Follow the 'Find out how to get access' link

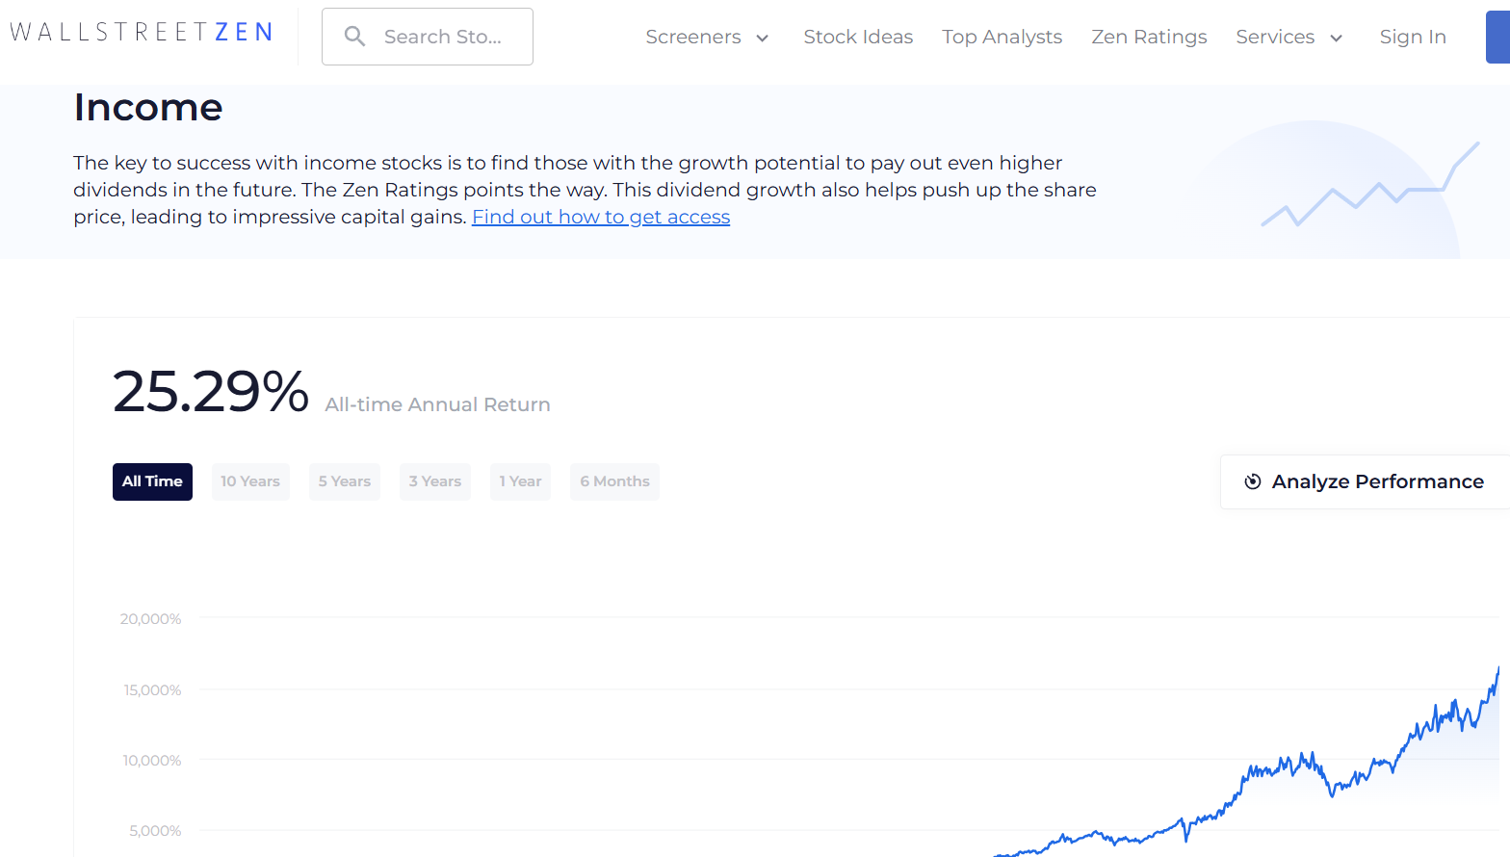pyautogui.click(x=601, y=217)
